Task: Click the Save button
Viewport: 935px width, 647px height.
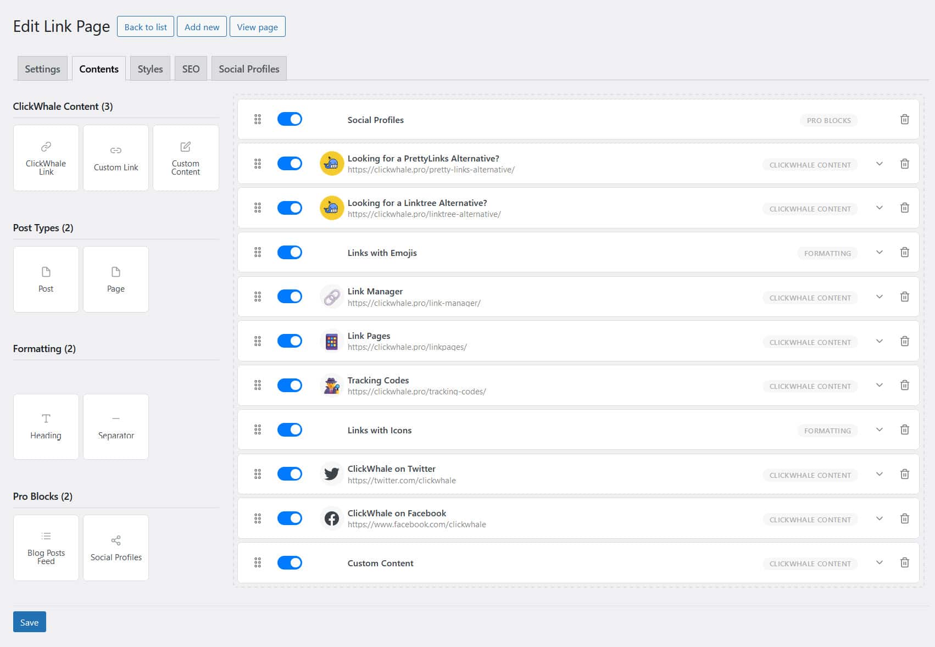Action: click(x=30, y=622)
